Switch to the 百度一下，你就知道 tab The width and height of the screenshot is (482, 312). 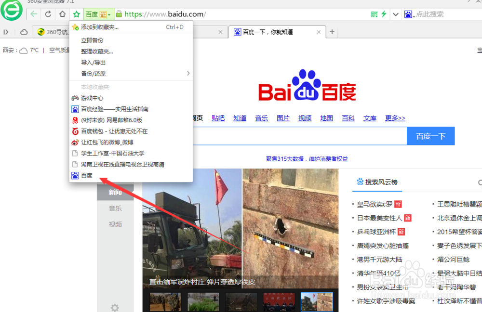[x=268, y=32]
